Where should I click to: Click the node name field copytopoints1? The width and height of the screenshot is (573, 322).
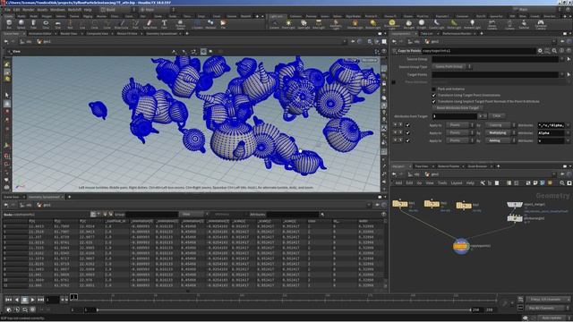tap(479, 51)
